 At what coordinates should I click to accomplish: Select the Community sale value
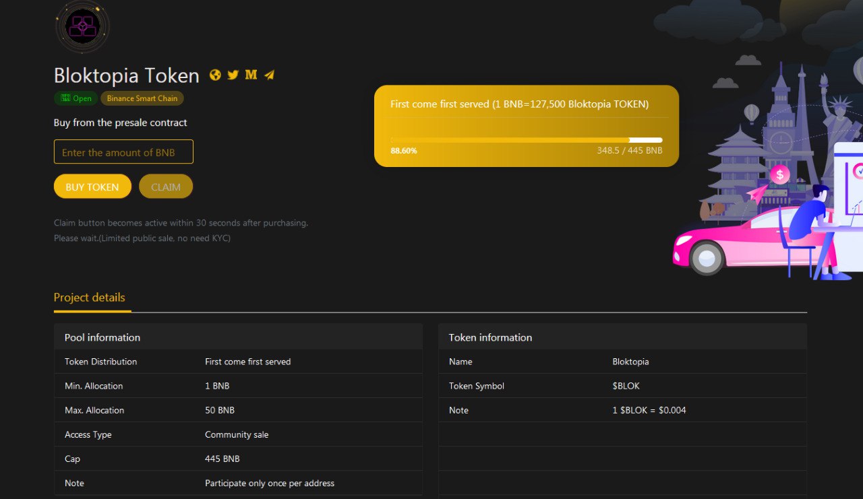coord(237,434)
